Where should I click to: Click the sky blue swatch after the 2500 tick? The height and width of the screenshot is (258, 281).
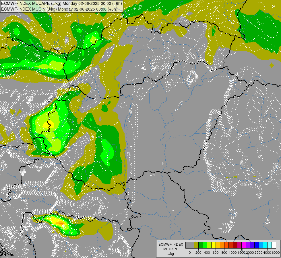[261, 245]
